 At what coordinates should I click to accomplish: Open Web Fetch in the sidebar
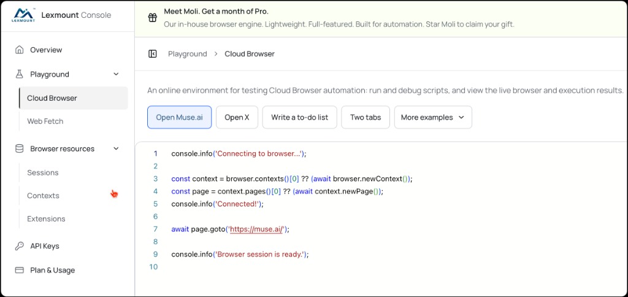[x=45, y=121]
